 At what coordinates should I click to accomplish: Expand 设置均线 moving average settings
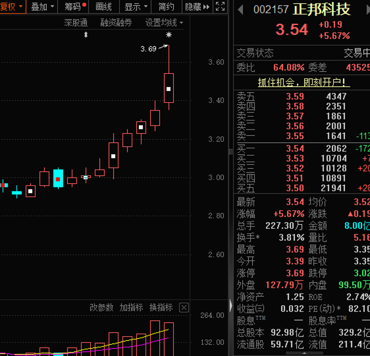pyautogui.click(x=164, y=22)
